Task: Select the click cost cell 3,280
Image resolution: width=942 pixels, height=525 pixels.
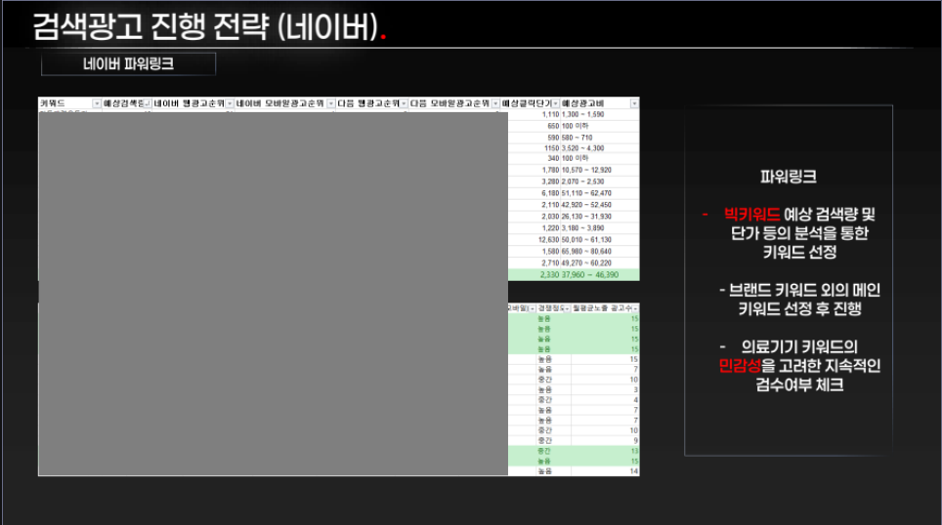Action: (x=550, y=182)
